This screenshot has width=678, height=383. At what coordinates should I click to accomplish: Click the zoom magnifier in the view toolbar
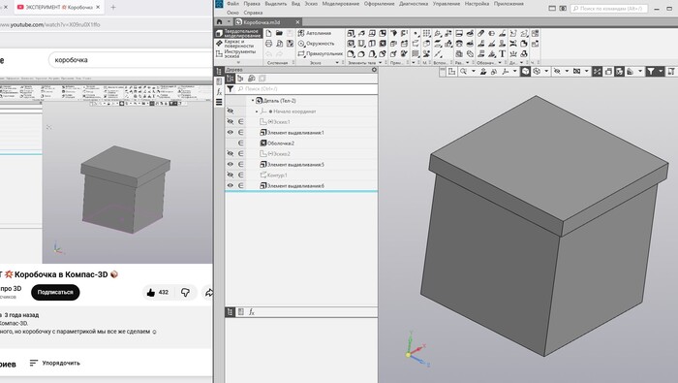point(464,72)
